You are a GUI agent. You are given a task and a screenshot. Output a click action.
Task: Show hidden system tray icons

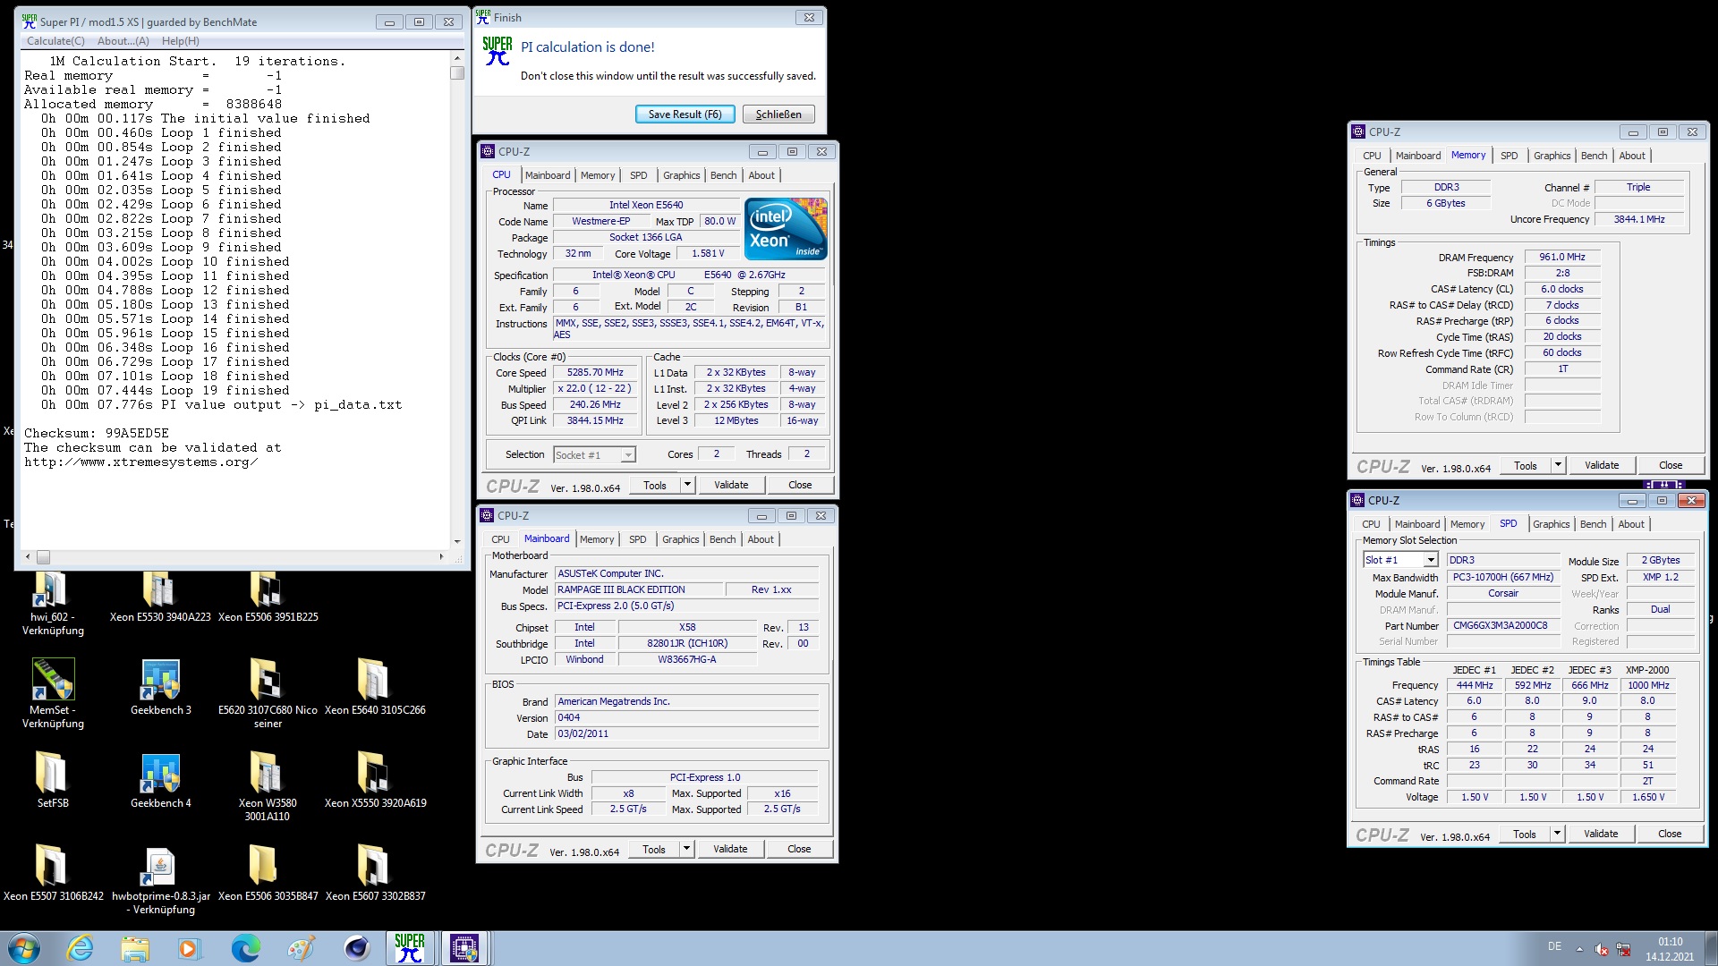pyautogui.click(x=1579, y=949)
